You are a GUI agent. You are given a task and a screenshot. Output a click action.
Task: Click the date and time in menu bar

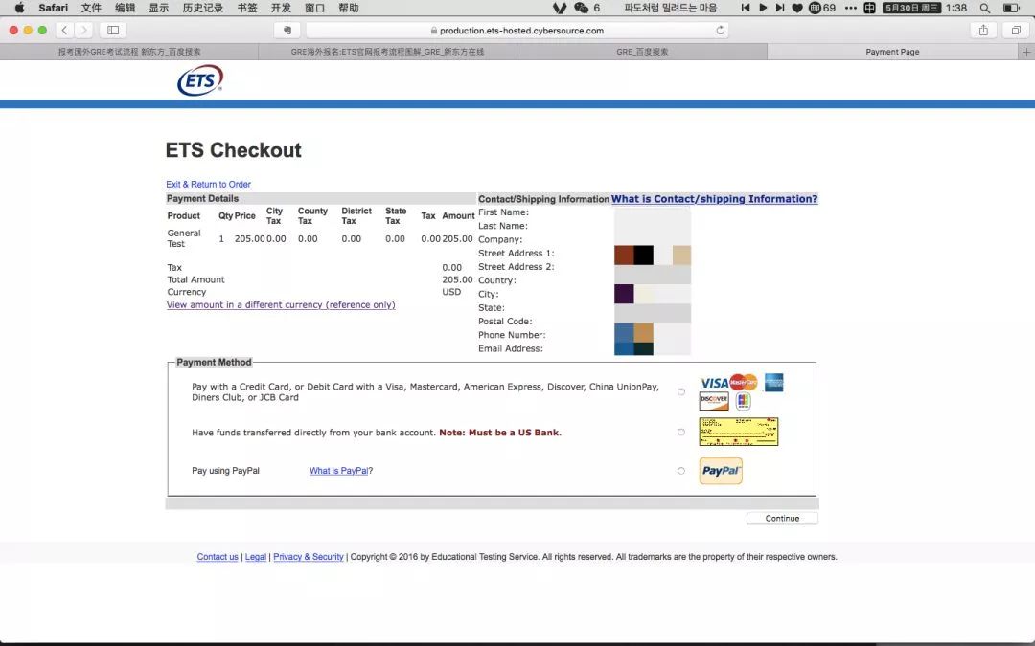click(925, 8)
